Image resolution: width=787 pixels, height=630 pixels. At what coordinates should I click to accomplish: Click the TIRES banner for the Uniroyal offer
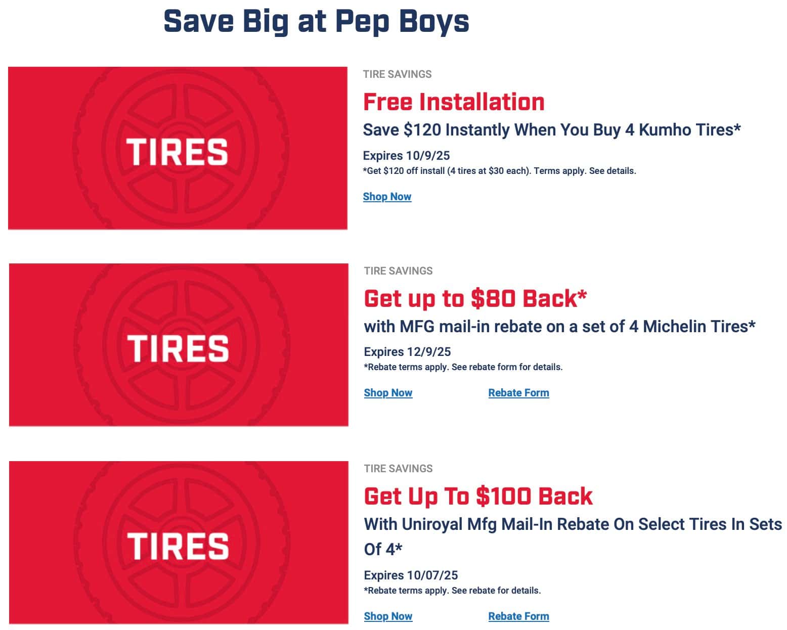(179, 543)
